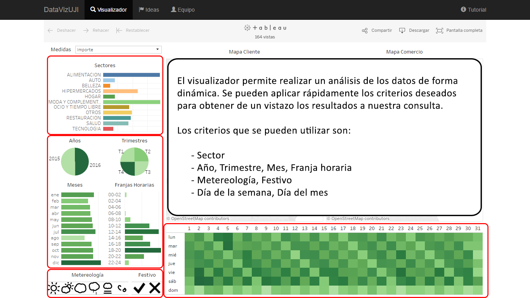Open the Equipo menu item

[x=183, y=10]
